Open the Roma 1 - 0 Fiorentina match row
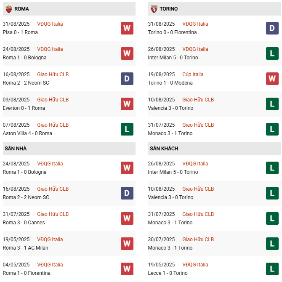The height and width of the screenshot is (282, 282). point(27,273)
